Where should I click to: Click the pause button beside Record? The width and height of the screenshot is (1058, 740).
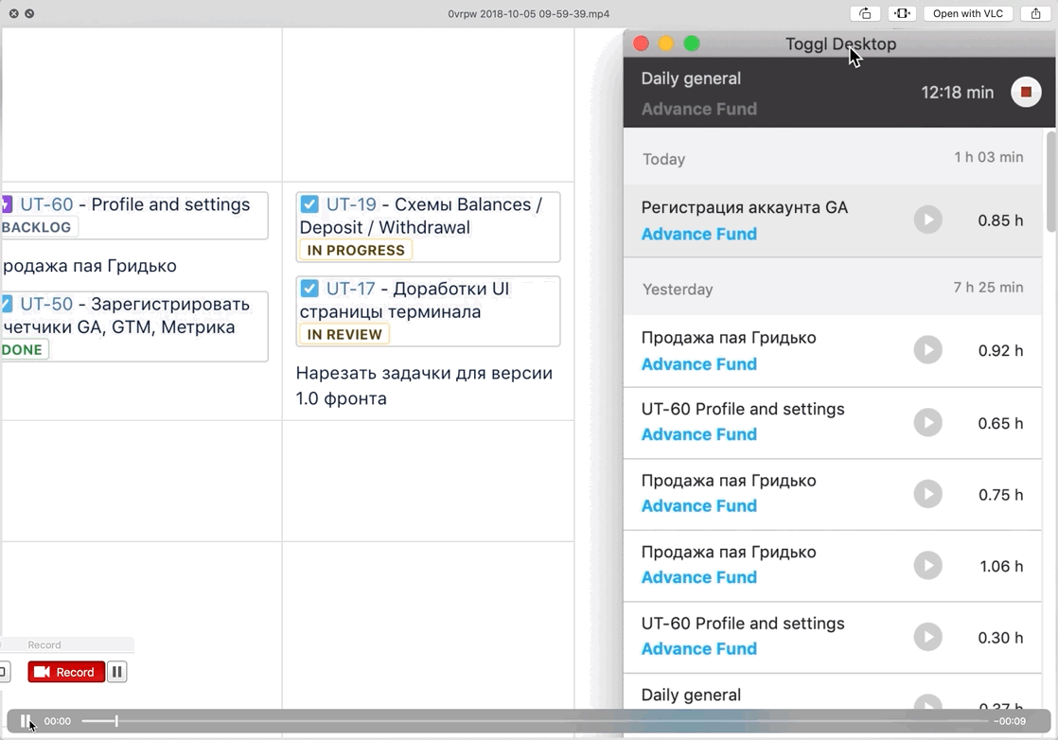[116, 672]
